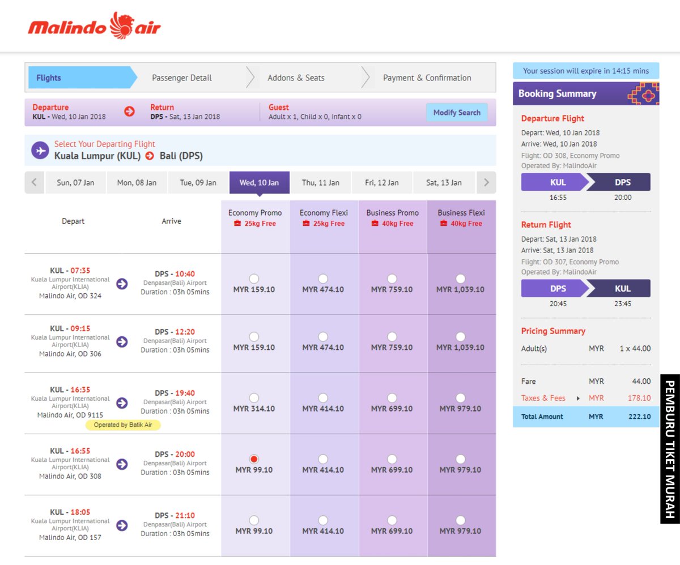Click the decorative pattern icon in Booking Summary header

(x=643, y=93)
